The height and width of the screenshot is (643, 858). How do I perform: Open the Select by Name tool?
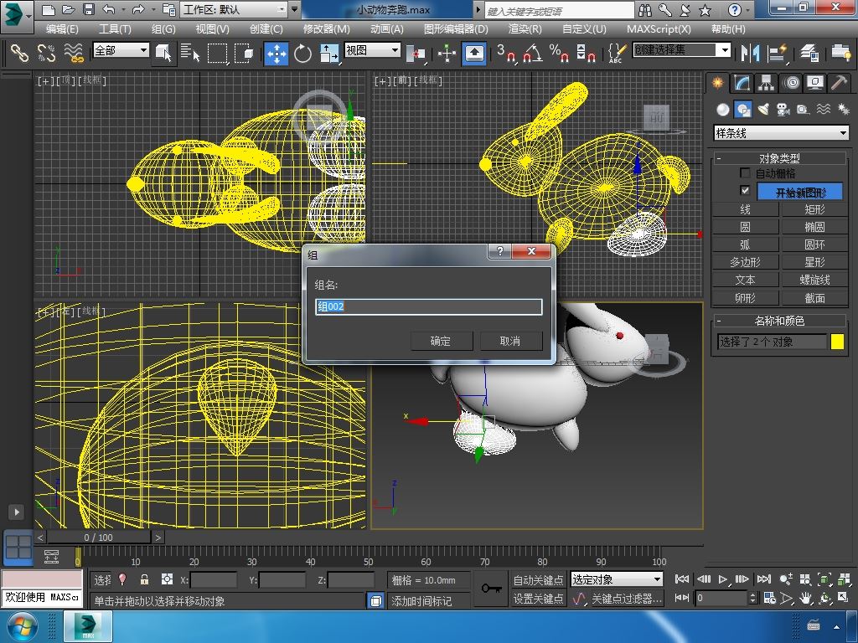click(x=189, y=53)
